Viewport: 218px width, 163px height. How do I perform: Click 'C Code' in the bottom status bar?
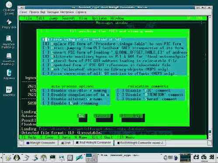coord(47,137)
